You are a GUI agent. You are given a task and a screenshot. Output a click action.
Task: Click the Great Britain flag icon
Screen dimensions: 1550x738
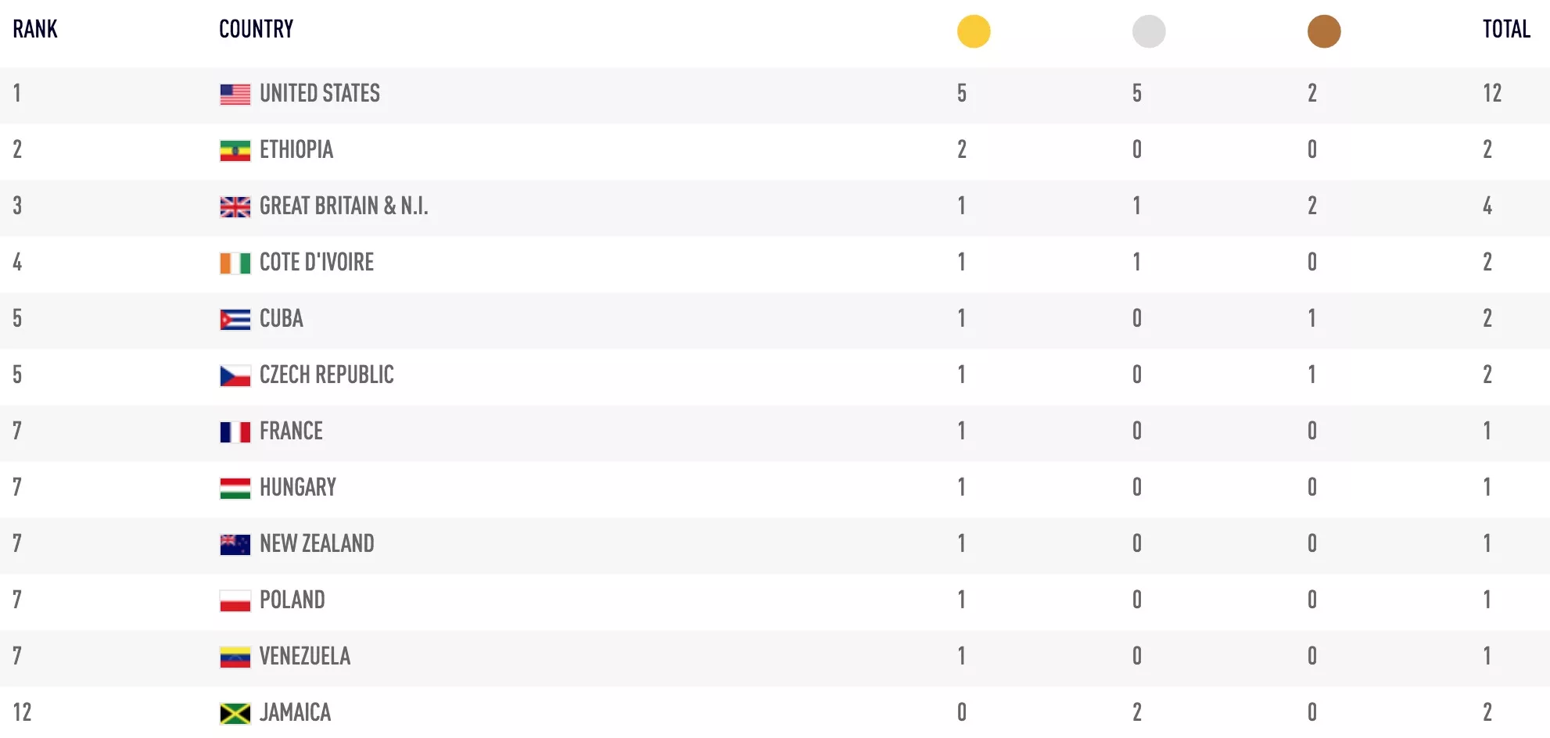[235, 206]
